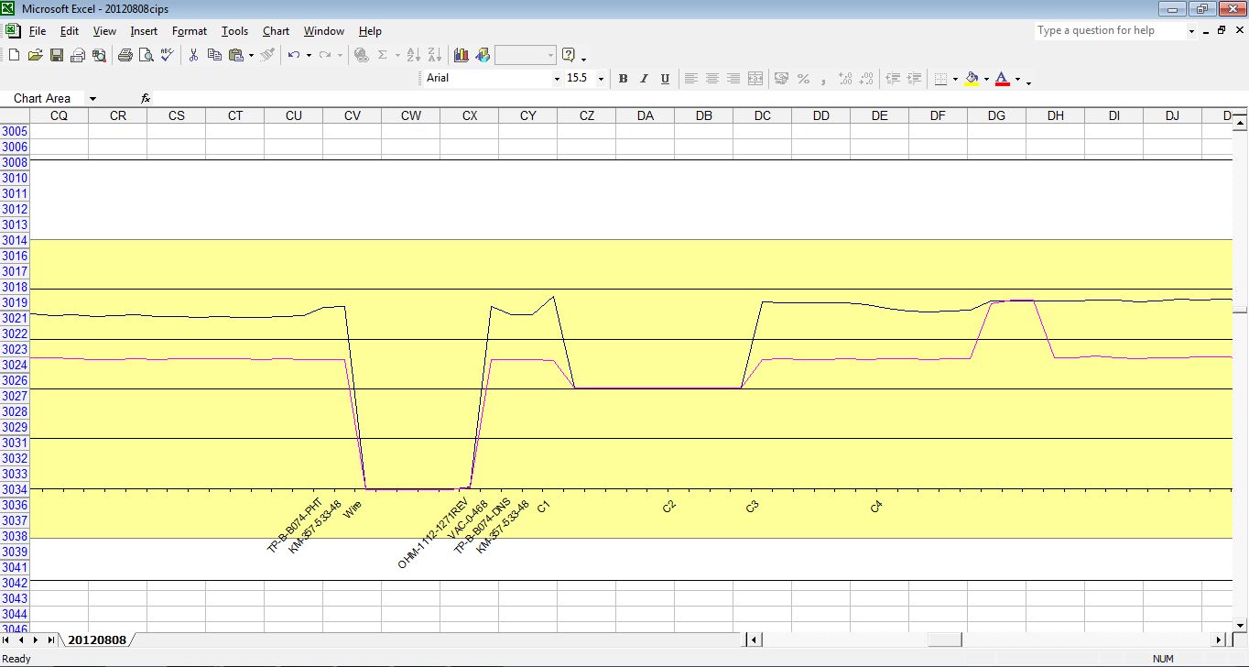
Task: Open the font size 15.5 dropdown
Action: [601, 79]
